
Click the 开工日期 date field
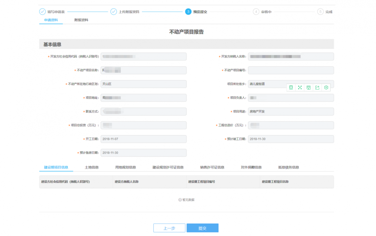pos(143,139)
